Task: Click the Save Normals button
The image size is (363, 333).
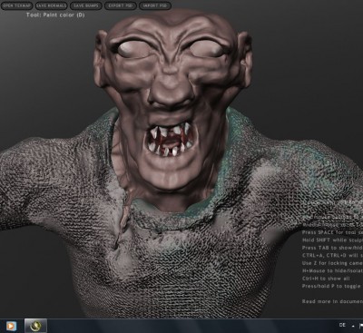Action: [x=51, y=5]
